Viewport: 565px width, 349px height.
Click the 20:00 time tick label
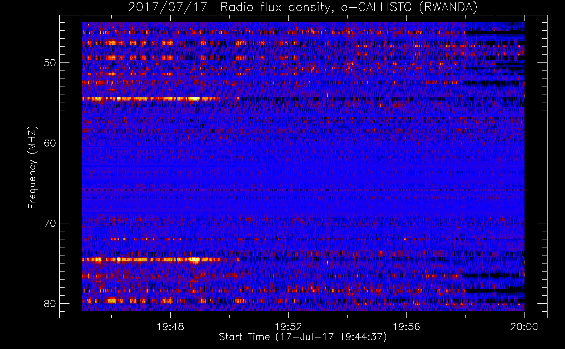click(524, 327)
